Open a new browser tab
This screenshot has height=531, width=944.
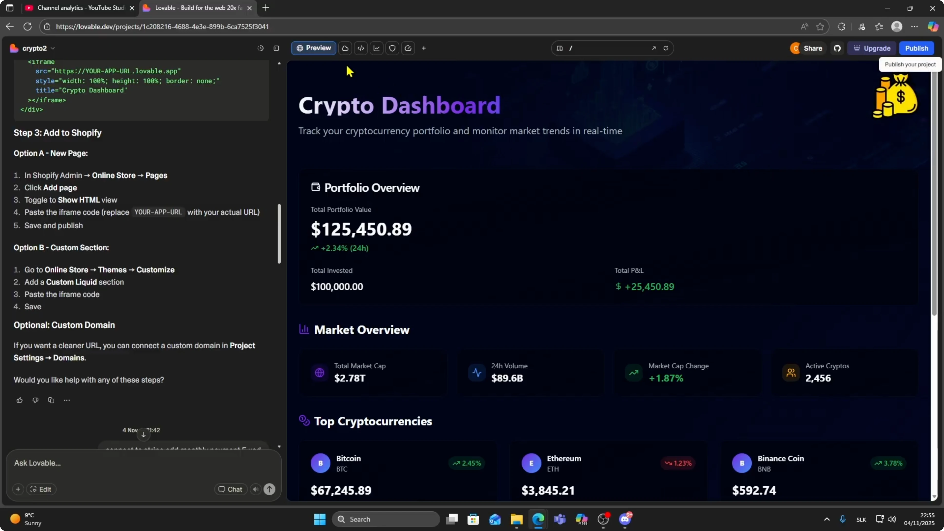coord(266,8)
